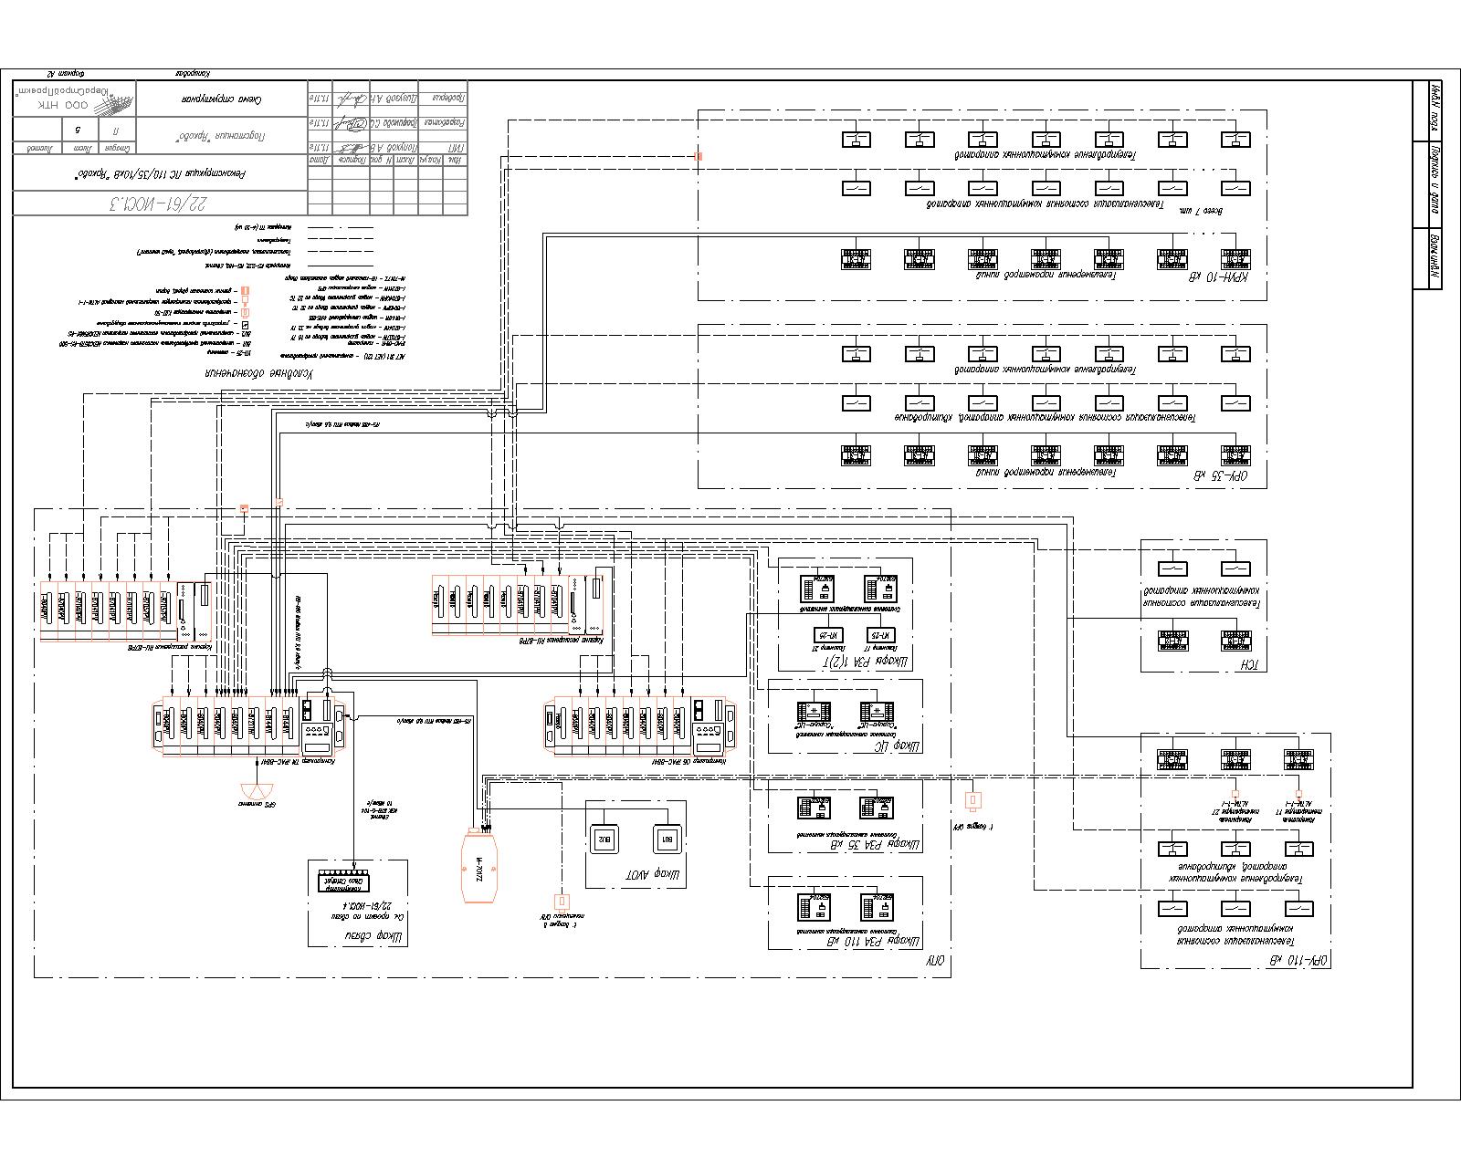1461x1168 pixels.
Task: Click the Cisco Catalyst switch in Шкаф связи
Action: pos(344,881)
